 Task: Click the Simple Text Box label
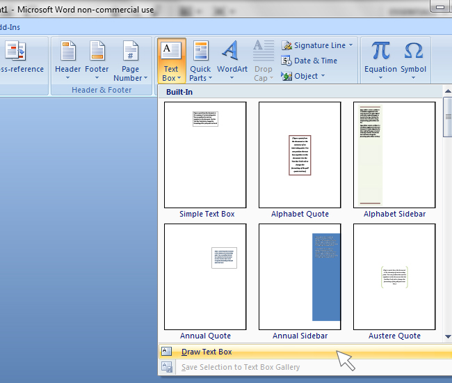click(x=207, y=214)
